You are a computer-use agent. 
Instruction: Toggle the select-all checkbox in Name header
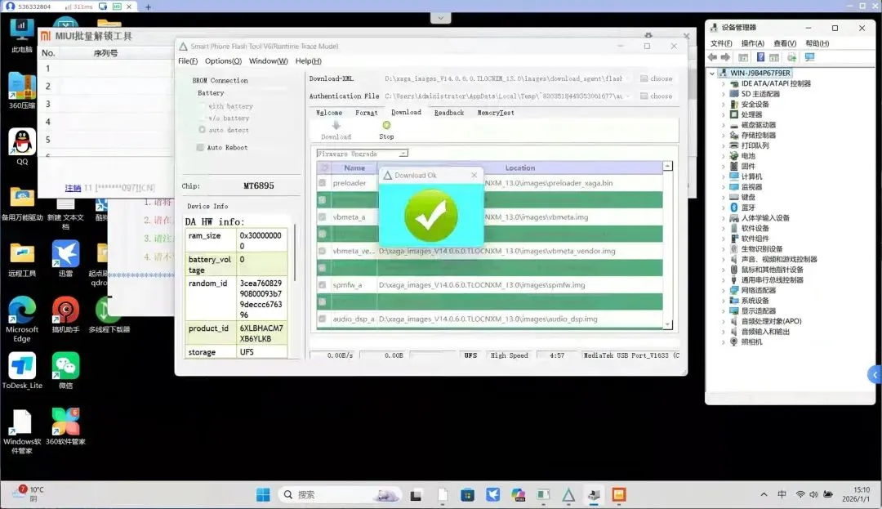tap(324, 167)
